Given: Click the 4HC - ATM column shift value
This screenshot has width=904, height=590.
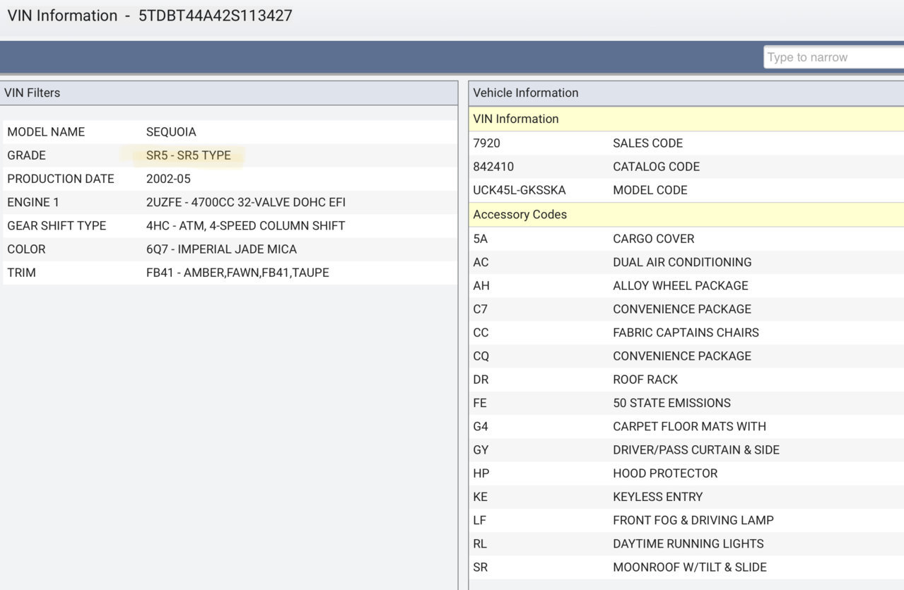Looking at the screenshot, I should click(x=246, y=225).
